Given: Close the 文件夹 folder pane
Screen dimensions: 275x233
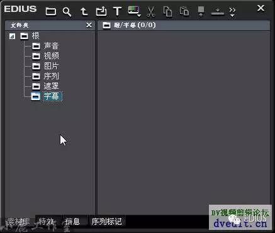Looking at the screenshot, I should [89, 25].
